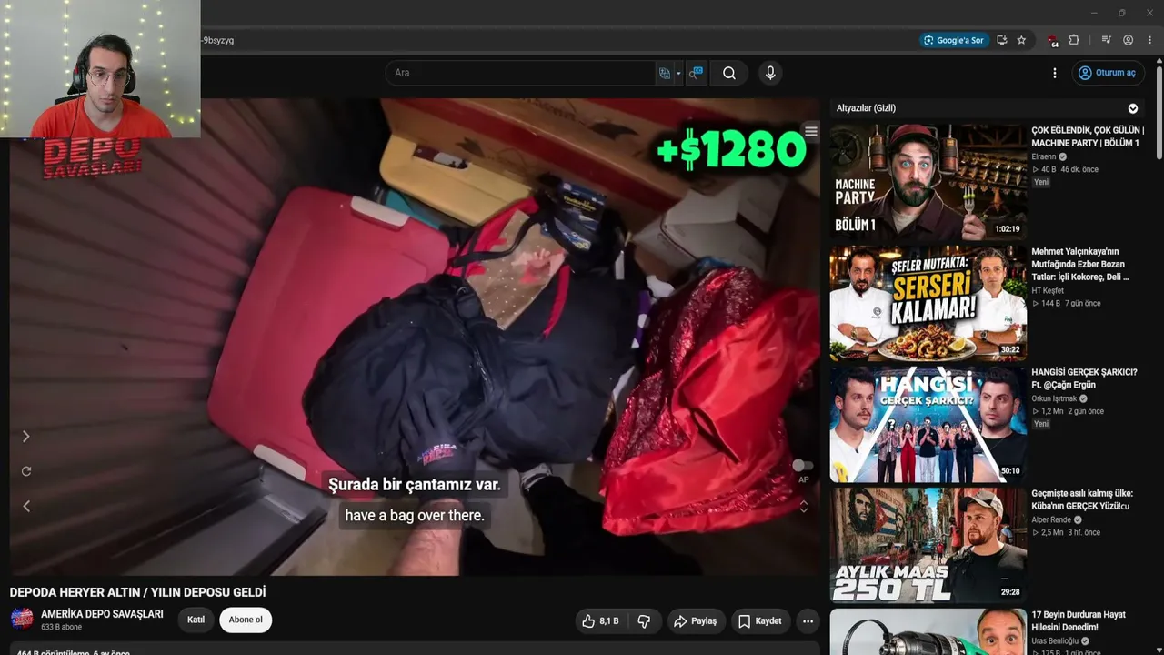The width and height of the screenshot is (1164, 655).
Task: Open the red extension with the 64 badge
Action: point(1053,40)
